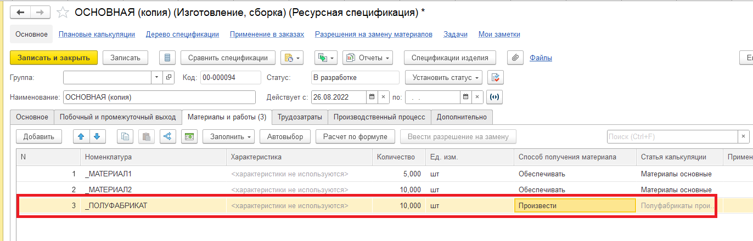Click the Спецификации изделия button

coord(449,58)
